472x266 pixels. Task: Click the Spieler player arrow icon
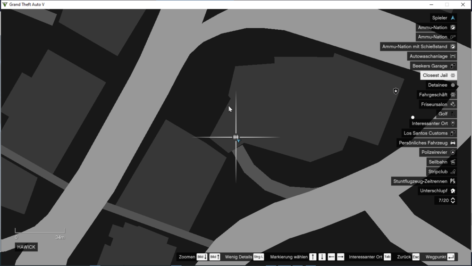pos(453,18)
